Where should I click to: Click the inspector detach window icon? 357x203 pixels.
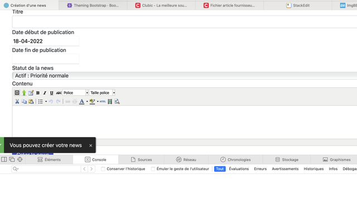pos(12,159)
